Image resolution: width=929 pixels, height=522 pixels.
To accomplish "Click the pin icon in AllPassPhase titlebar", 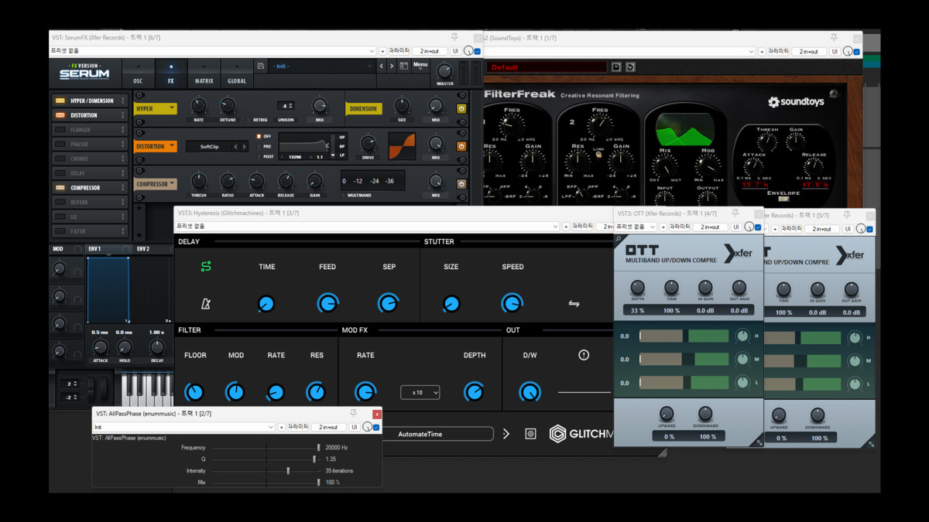I will tap(353, 414).
